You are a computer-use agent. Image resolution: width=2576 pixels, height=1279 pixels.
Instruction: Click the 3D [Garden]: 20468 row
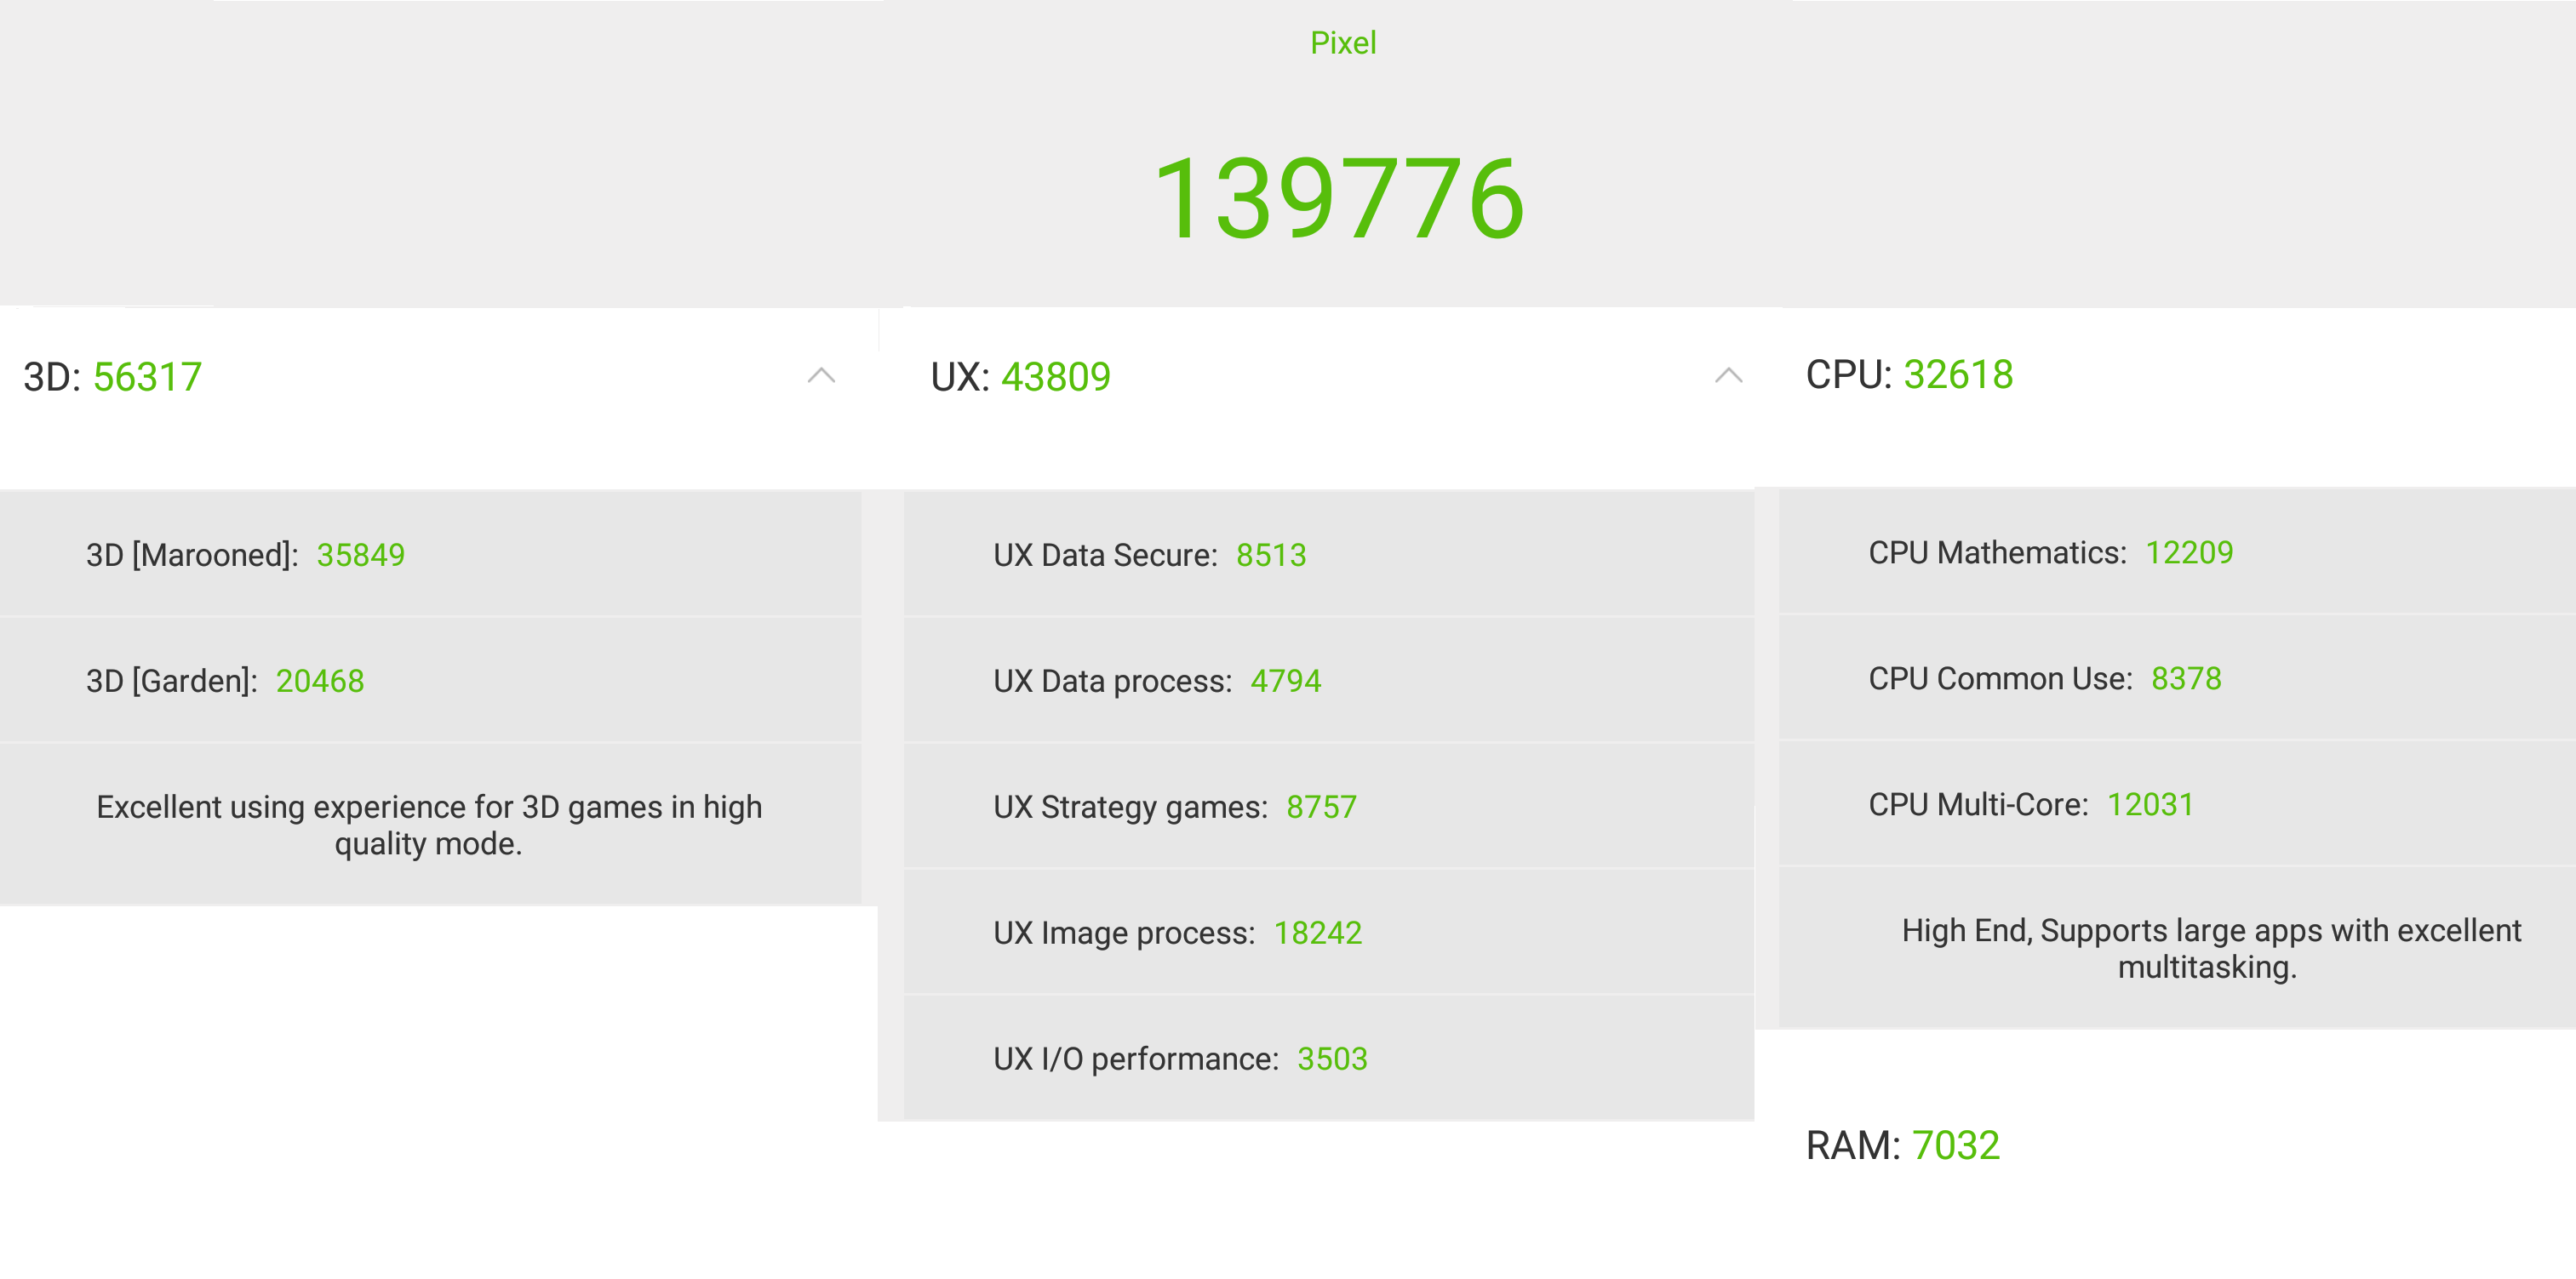pos(431,681)
